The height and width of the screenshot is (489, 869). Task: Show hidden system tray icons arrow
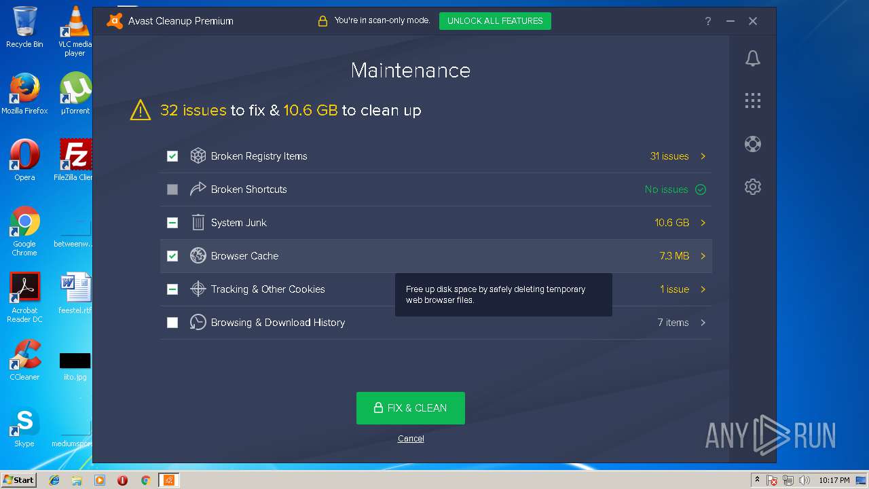757,480
